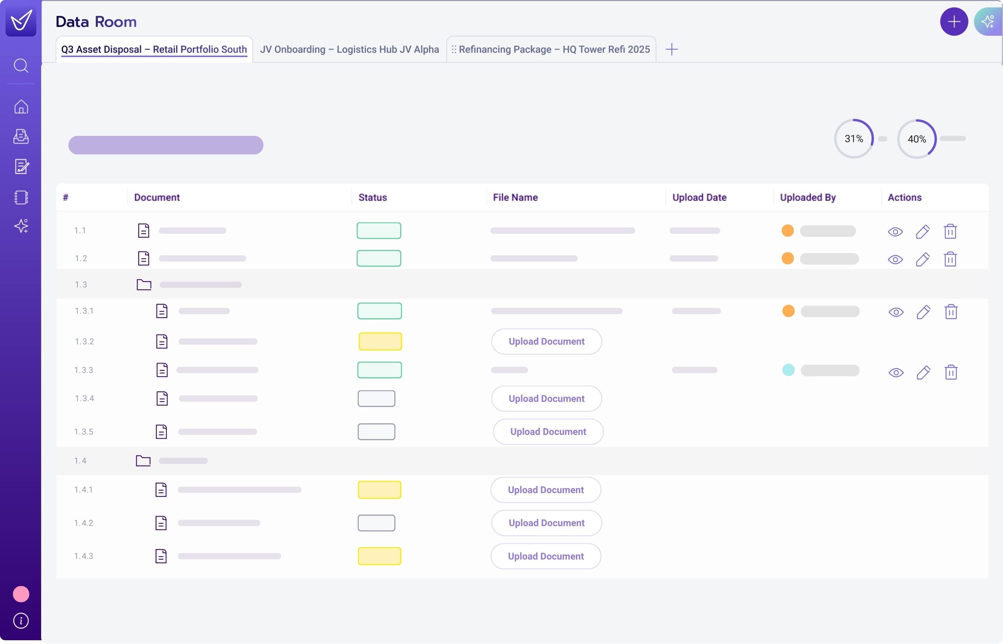Viewport: 1003px width, 644px height.
Task: Click row number 1.4.3
Action: point(84,556)
